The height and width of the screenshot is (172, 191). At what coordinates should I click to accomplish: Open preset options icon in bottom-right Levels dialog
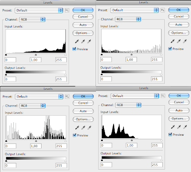[x=163, y=96]
